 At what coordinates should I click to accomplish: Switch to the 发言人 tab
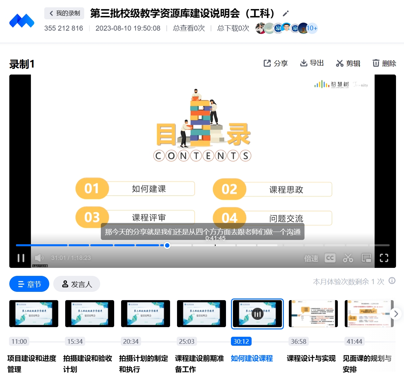[x=77, y=284]
